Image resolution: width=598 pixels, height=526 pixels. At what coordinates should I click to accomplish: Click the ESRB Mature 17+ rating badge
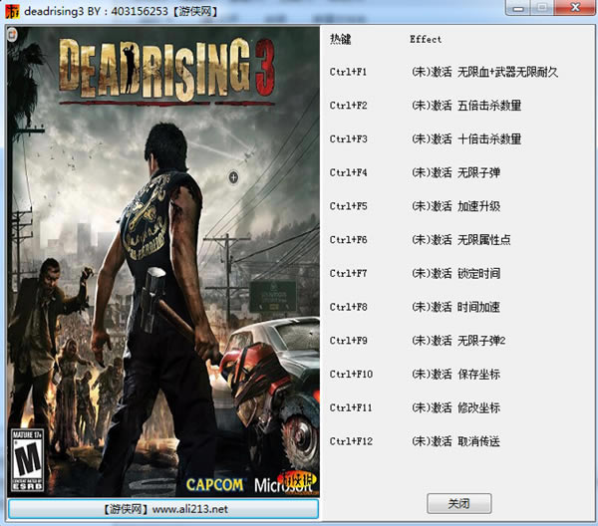pos(30,461)
